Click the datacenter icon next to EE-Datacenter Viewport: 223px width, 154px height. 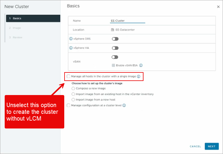coord(112,30)
